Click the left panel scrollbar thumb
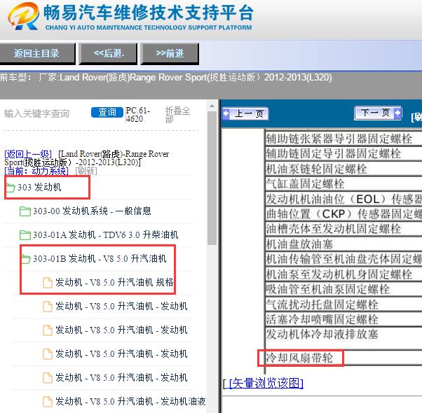Screen dimensions: 422x413 212,177
